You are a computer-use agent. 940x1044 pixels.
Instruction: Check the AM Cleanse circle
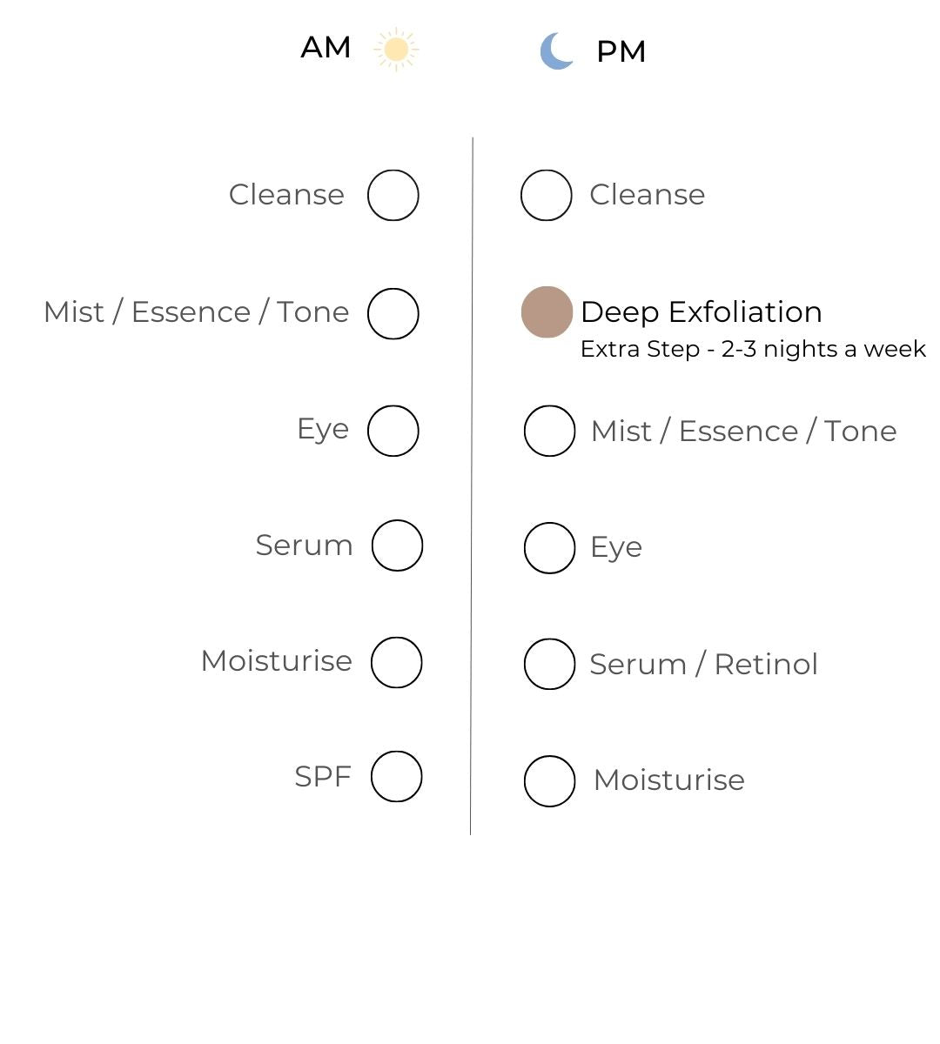tap(393, 195)
